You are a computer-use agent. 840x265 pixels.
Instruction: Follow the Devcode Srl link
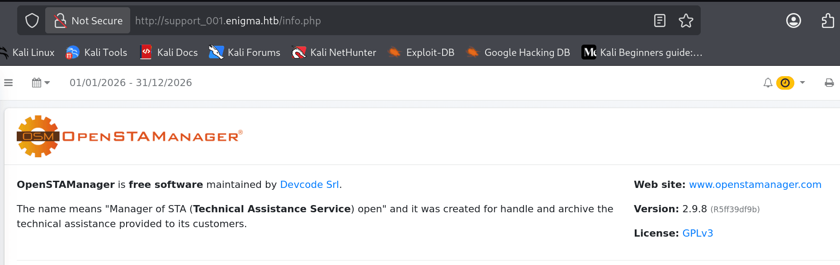point(309,184)
